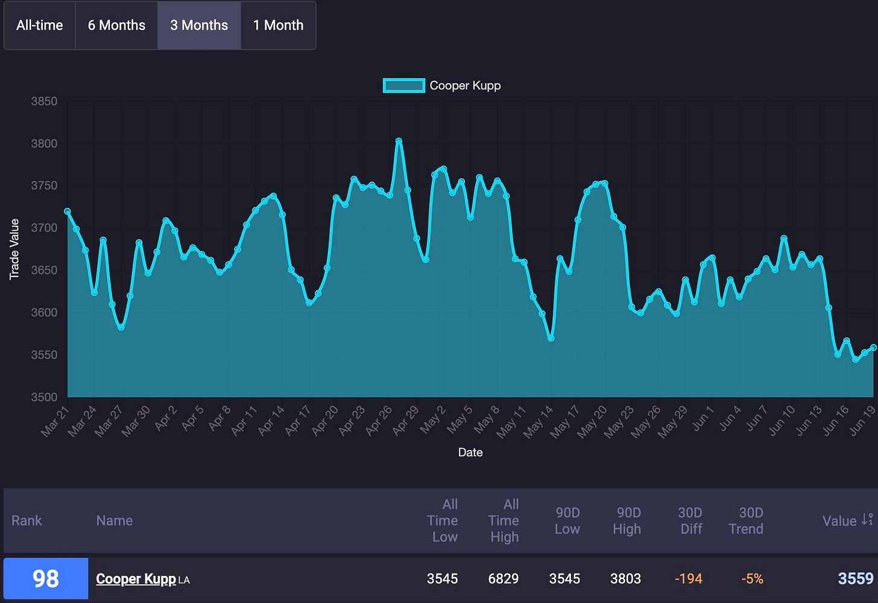Click the 3803 90D High value
878x603 pixels.
pyautogui.click(x=625, y=579)
